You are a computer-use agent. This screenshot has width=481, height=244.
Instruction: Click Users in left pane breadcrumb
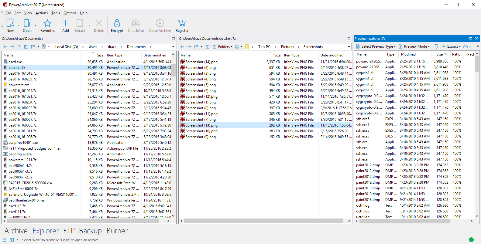pos(93,47)
